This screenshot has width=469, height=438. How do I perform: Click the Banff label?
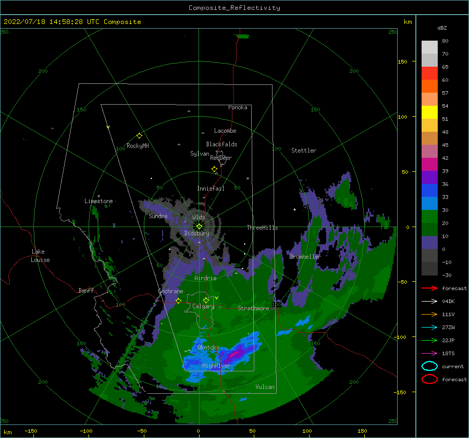point(86,290)
